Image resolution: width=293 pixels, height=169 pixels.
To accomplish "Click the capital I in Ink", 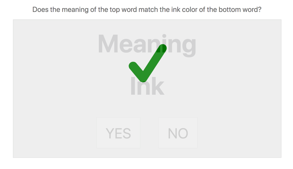I will point(133,86).
